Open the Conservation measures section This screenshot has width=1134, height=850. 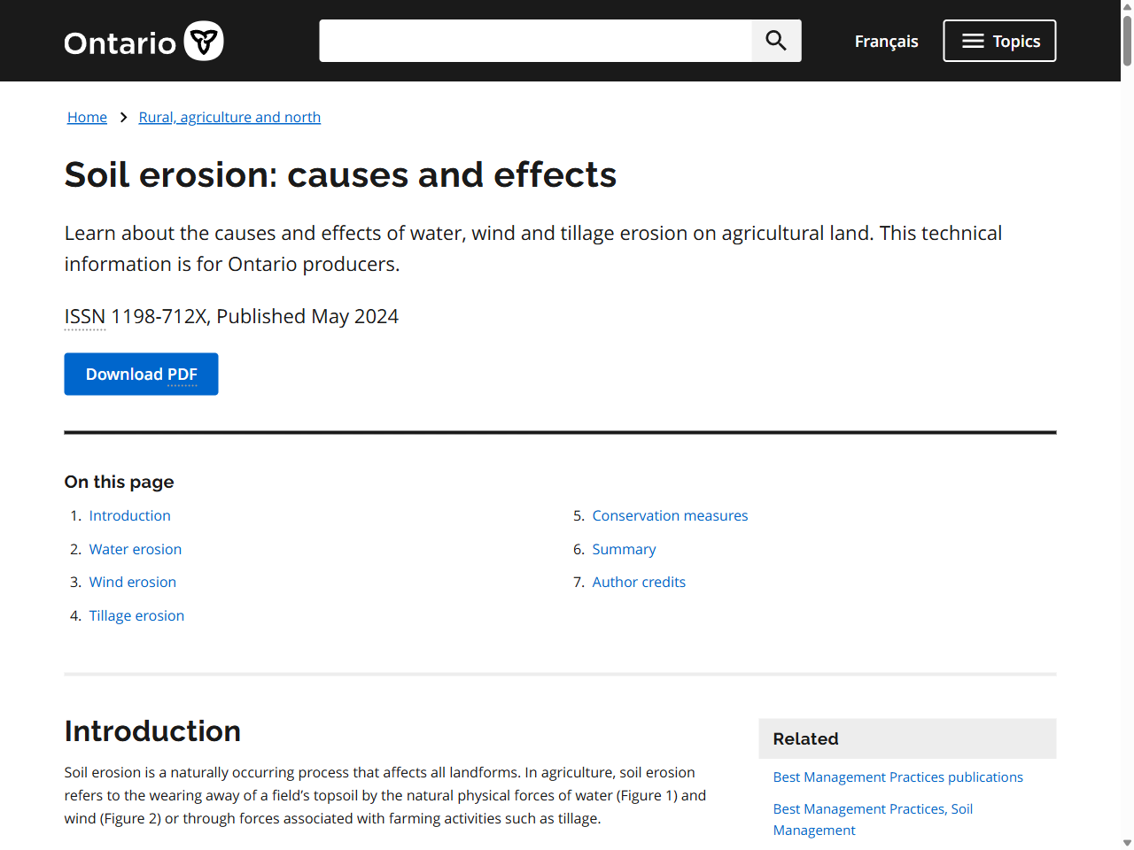tap(670, 514)
